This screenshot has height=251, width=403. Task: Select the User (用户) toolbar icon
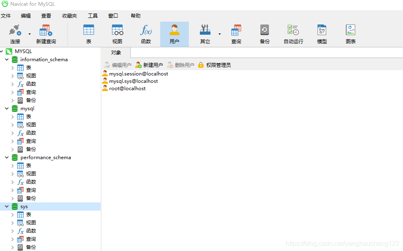[175, 30]
